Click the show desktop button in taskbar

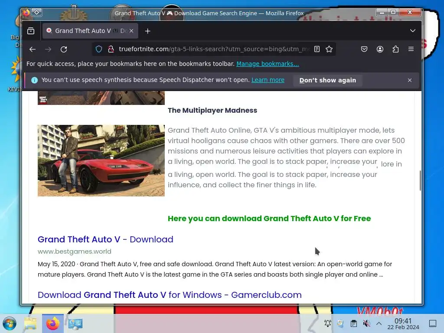coord(433,323)
